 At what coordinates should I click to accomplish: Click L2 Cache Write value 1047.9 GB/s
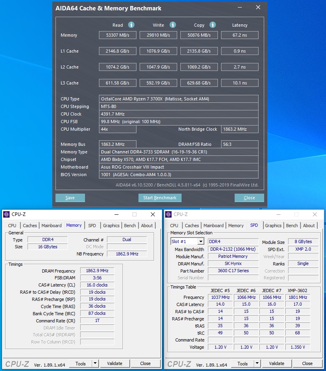point(158,67)
